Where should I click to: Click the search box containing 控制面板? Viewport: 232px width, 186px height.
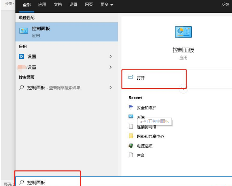tap(124, 181)
